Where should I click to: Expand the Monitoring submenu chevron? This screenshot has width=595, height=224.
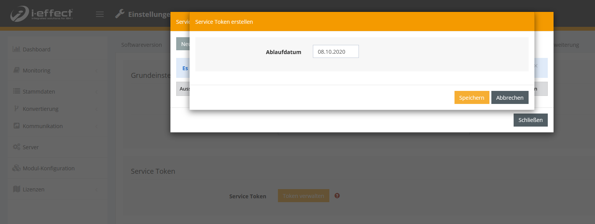[x=96, y=71]
